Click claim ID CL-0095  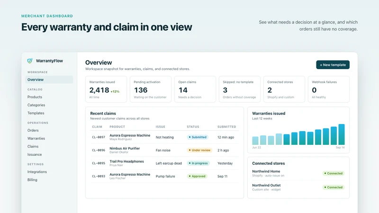(99, 163)
